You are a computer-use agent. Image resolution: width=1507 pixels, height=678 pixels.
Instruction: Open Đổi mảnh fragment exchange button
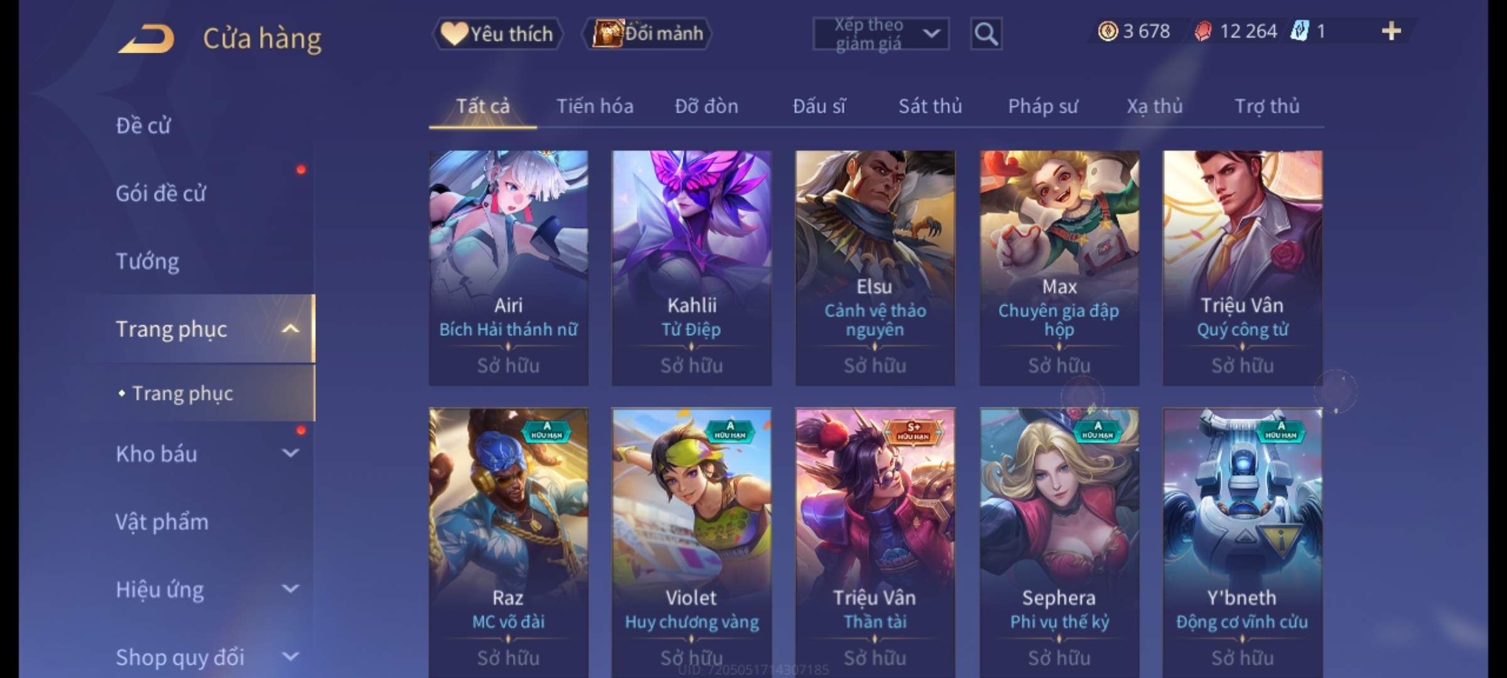[x=647, y=33]
